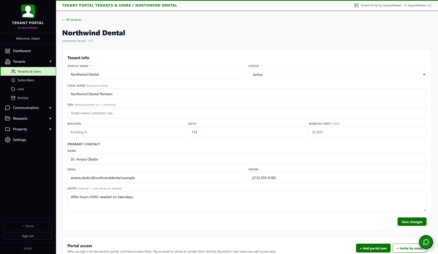The image size is (438, 254).
Task: Click the Building input field
Action: (x=126, y=132)
